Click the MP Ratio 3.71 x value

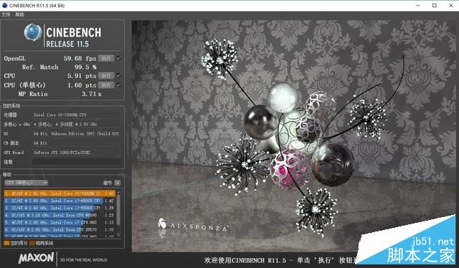tap(92, 94)
